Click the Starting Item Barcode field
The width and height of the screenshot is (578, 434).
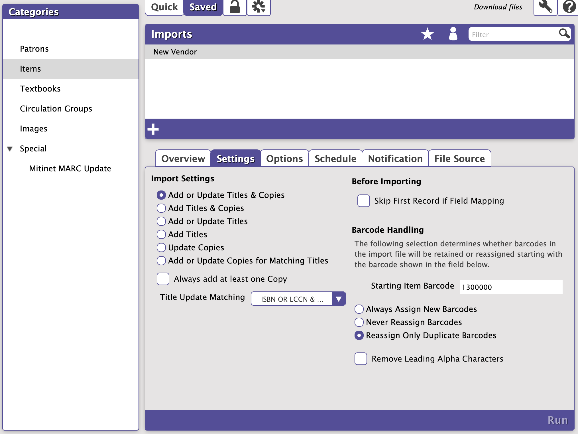point(511,287)
